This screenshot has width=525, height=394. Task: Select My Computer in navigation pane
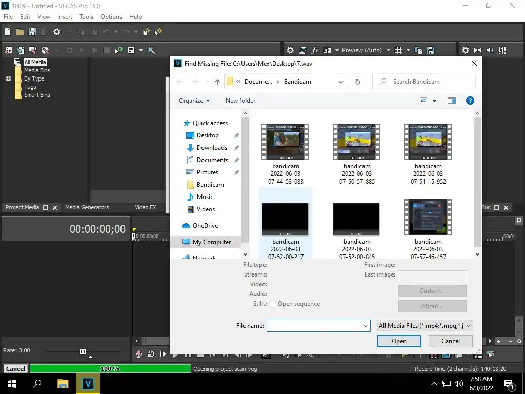click(211, 242)
